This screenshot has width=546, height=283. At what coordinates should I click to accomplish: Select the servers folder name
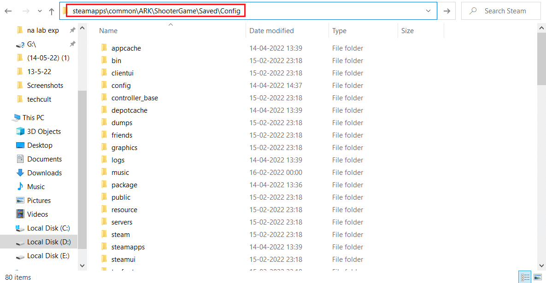[x=122, y=222]
